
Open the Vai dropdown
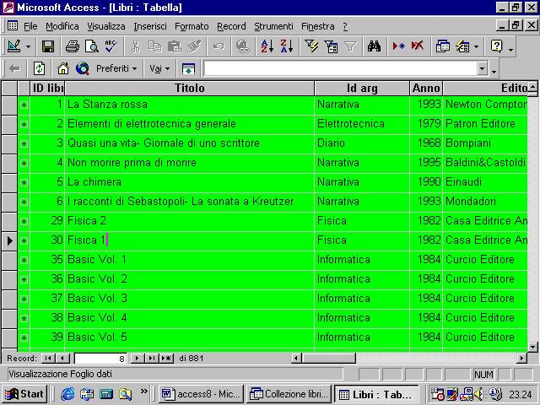(159, 68)
